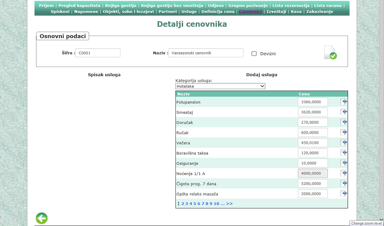Go to page 9 of services

(211, 203)
